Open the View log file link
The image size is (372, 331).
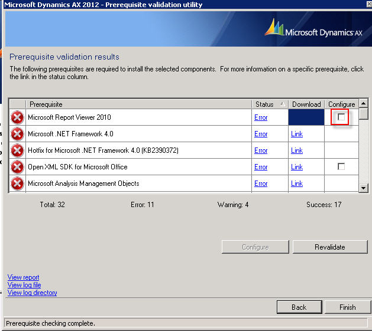[x=24, y=285]
